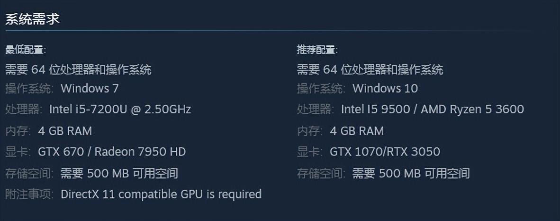
Task: Click the 处理器 label in the minimum specs
Action: point(24,110)
